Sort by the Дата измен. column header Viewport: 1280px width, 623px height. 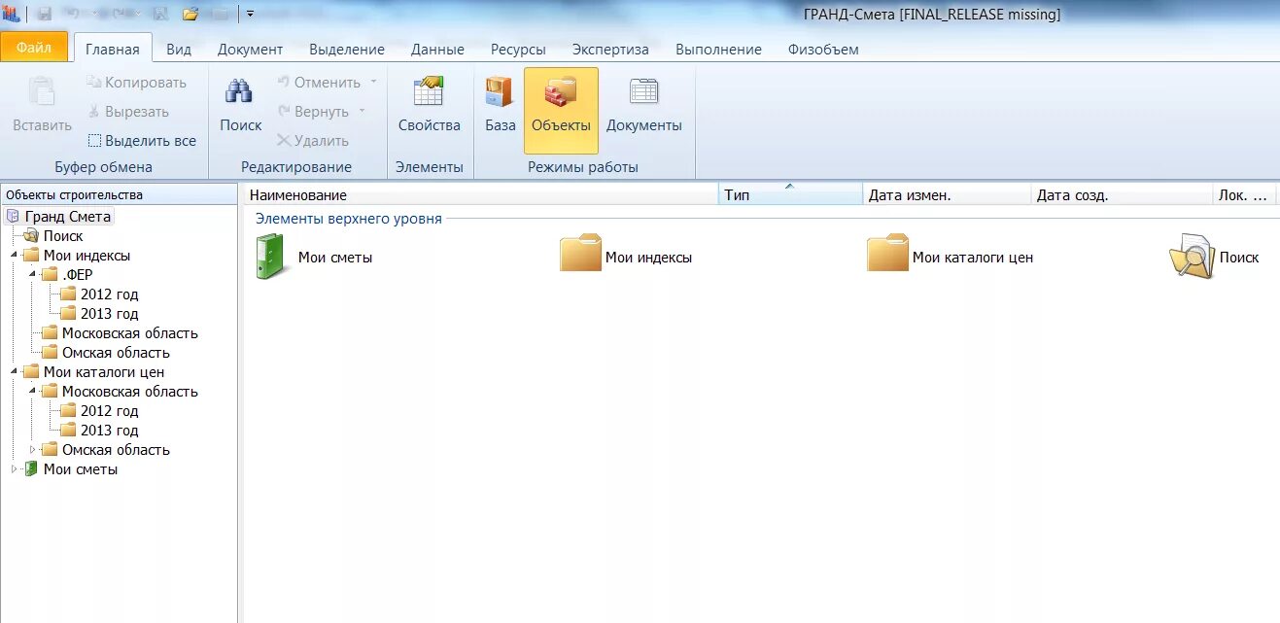pyautogui.click(x=947, y=195)
